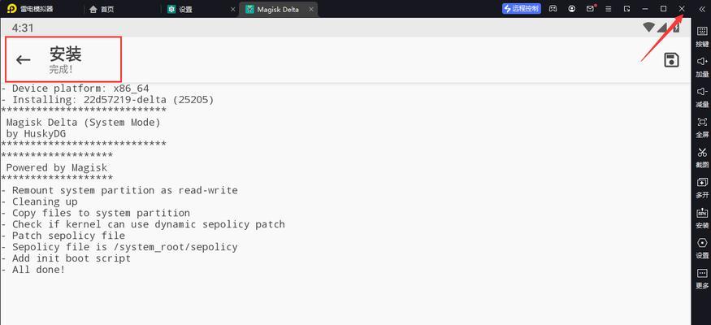Click the 远程控制 button
The width and height of the screenshot is (711, 325).
[x=522, y=9]
